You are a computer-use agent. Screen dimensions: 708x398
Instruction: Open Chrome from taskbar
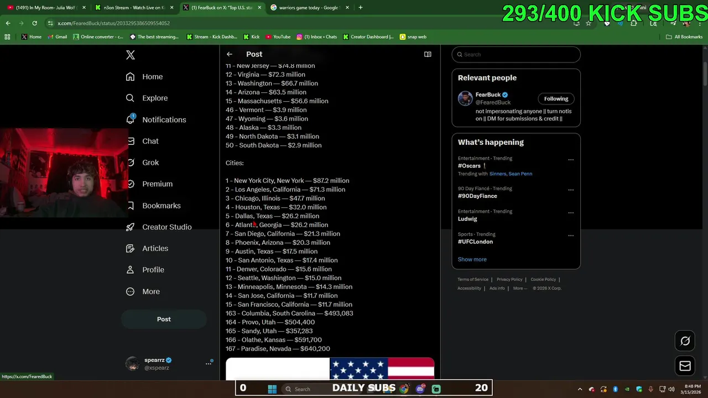404,389
